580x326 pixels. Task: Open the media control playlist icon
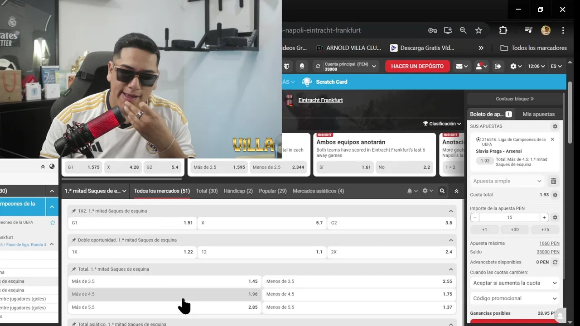coord(528,30)
